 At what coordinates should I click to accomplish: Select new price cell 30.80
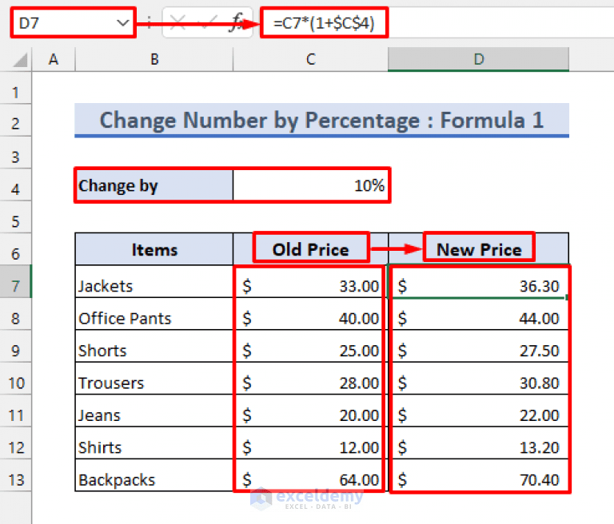click(479, 379)
